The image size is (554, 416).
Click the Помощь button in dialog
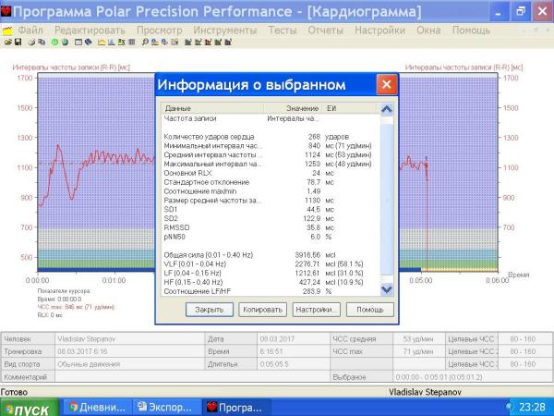pyautogui.click(x=370, y=310)
